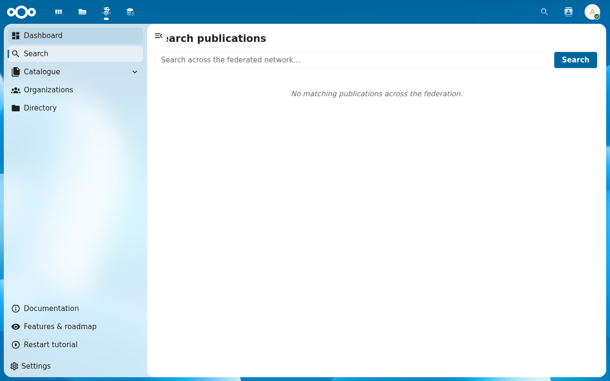Screen dimensions: 610x381
Task: Click the blue Search button
Action: pyautogui.click(x=575, y=60)
